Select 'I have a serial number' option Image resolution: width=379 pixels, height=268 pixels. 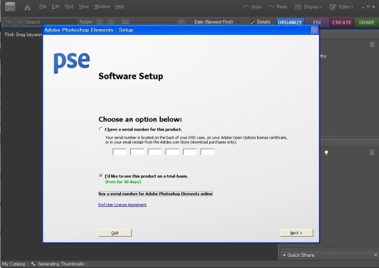[101, 129]
